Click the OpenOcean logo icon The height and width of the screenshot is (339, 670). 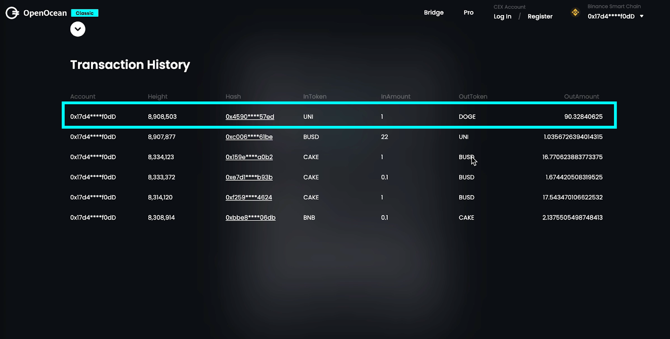click(12, 13)
